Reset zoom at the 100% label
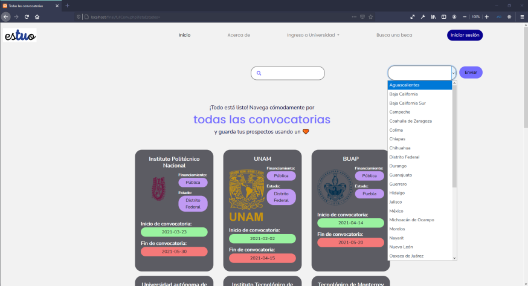This screenshot has width=528, height=286. click(x=475, y=17)
